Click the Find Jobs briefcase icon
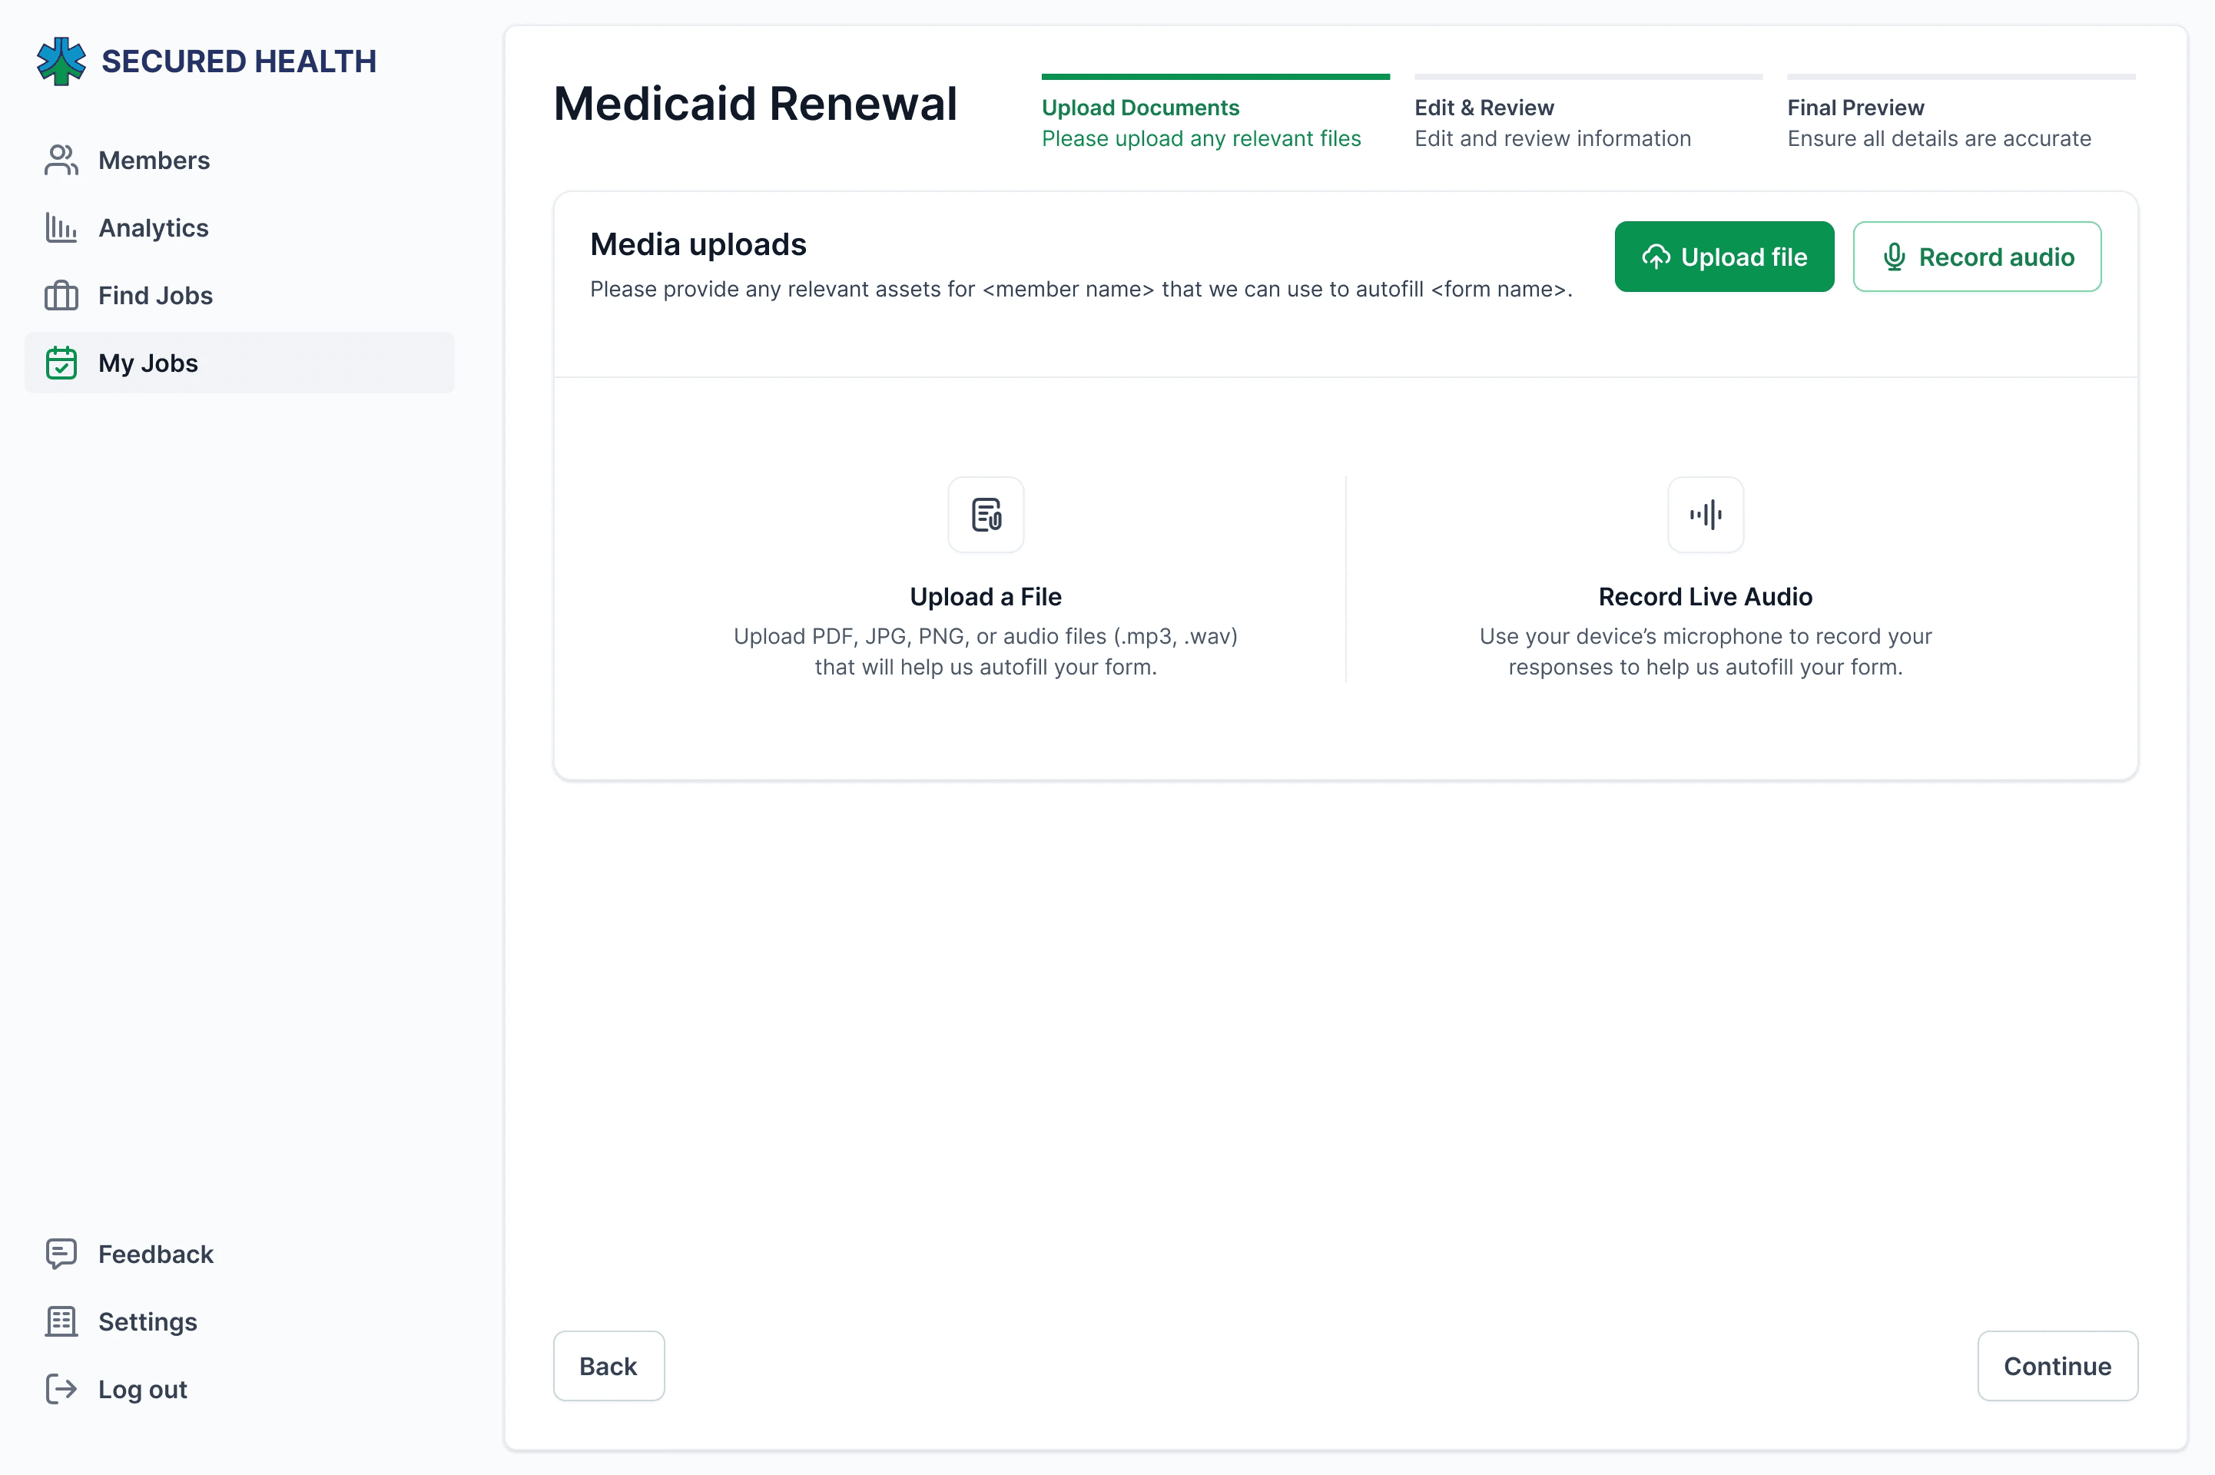The width and height of the screenshot is (2215, 1475). coord(61,295)
